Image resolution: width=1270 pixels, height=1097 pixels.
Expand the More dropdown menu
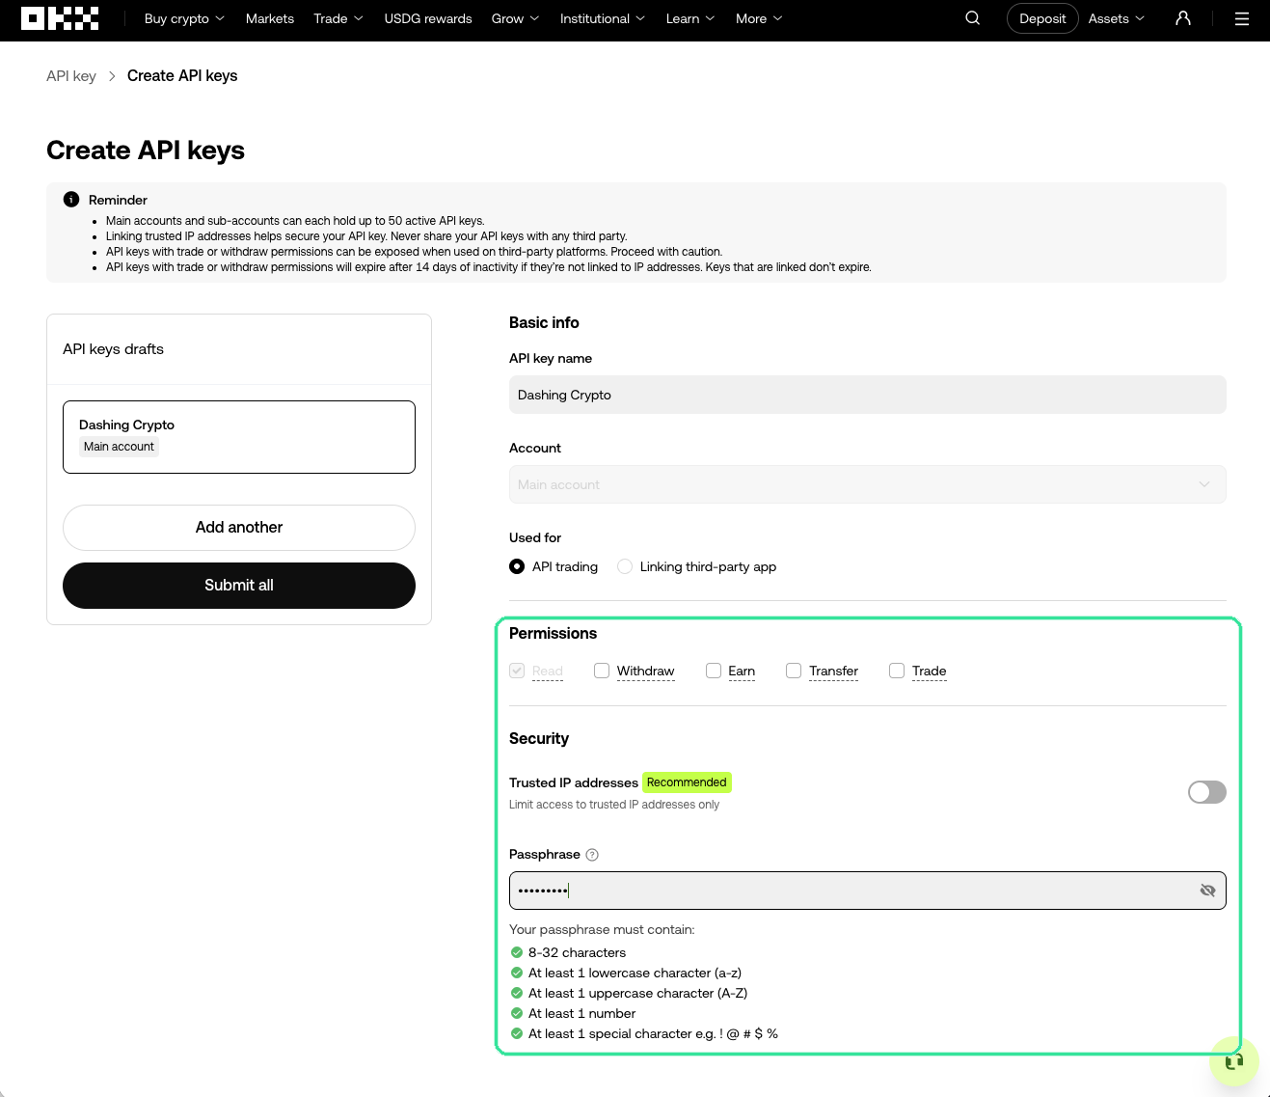point(759,18)
